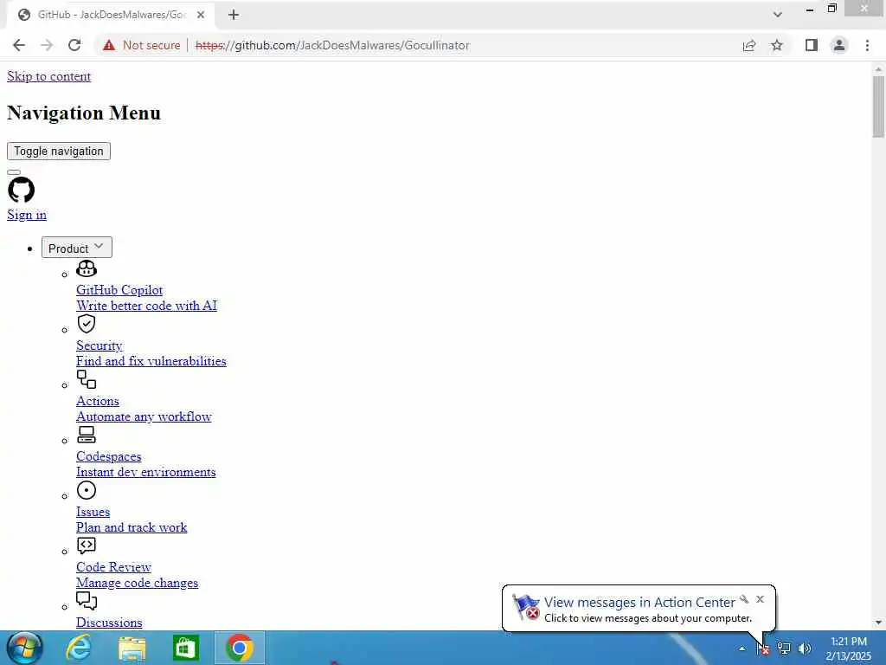
Task: Launch Internet Explorer from the taskbar
Action: [x=79, y=648]
